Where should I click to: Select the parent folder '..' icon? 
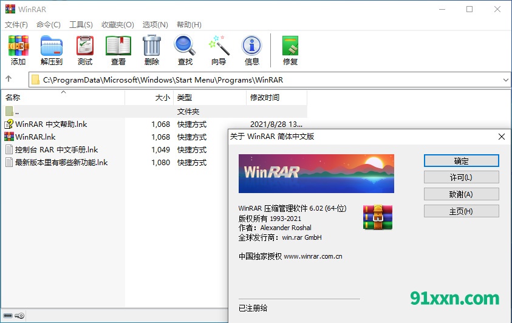point(9,111)
